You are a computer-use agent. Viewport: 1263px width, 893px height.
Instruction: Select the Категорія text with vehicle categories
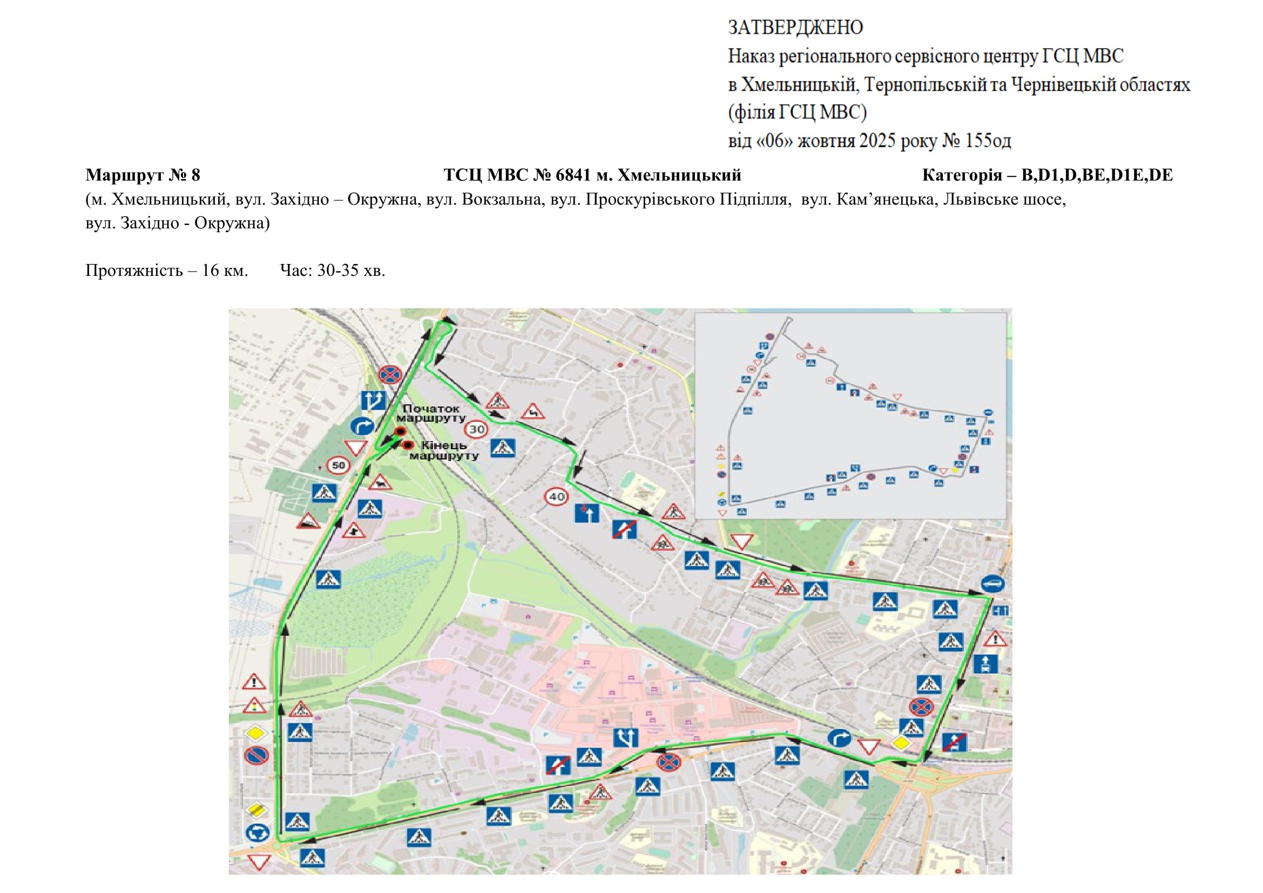click(1047, 175)
